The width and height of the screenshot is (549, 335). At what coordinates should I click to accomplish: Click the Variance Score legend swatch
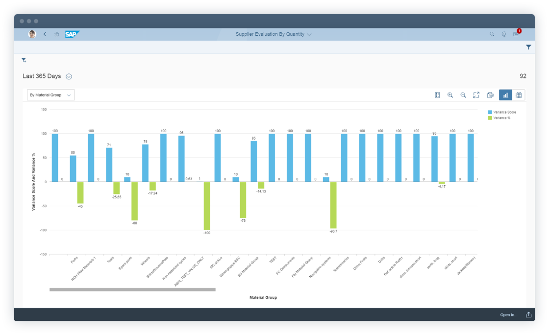coord(490,112)
